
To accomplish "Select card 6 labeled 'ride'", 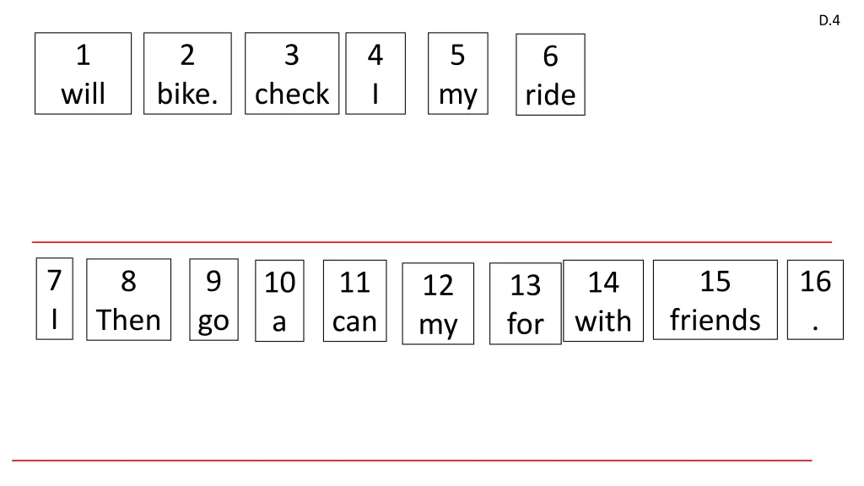I will (x=550, y=75).
